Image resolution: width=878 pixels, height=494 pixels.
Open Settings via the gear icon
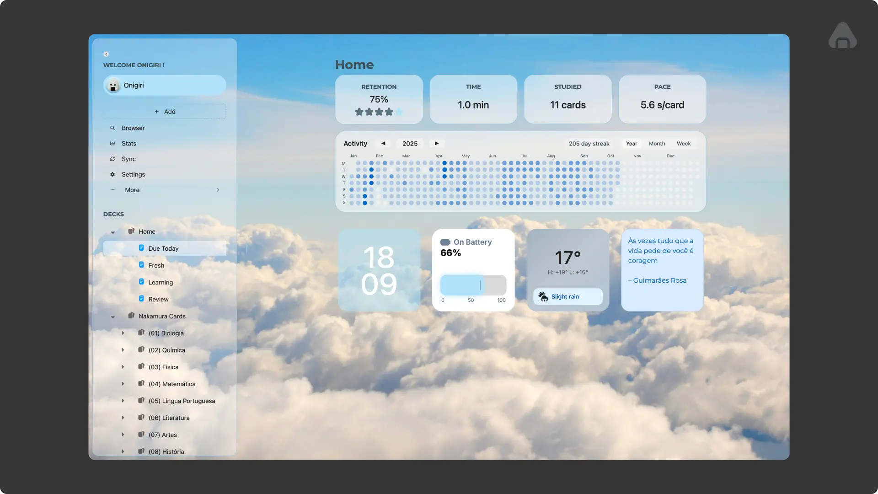(112, 175)
